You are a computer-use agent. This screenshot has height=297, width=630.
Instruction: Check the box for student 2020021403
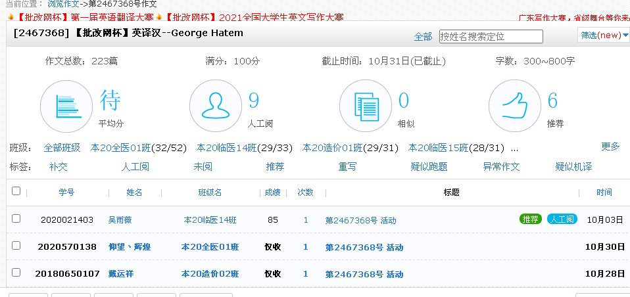(16, 219)
